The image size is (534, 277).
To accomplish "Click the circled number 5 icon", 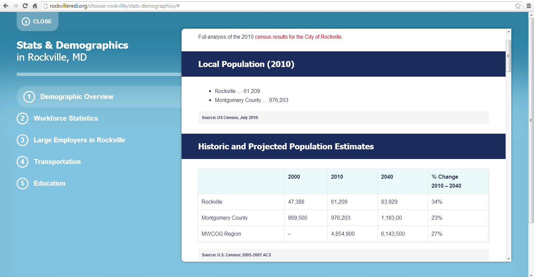I will pos(22,183).
